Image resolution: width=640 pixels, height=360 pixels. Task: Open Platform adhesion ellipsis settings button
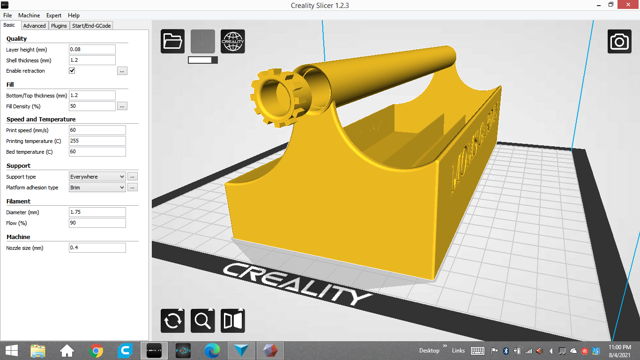(x=133, y=187)
